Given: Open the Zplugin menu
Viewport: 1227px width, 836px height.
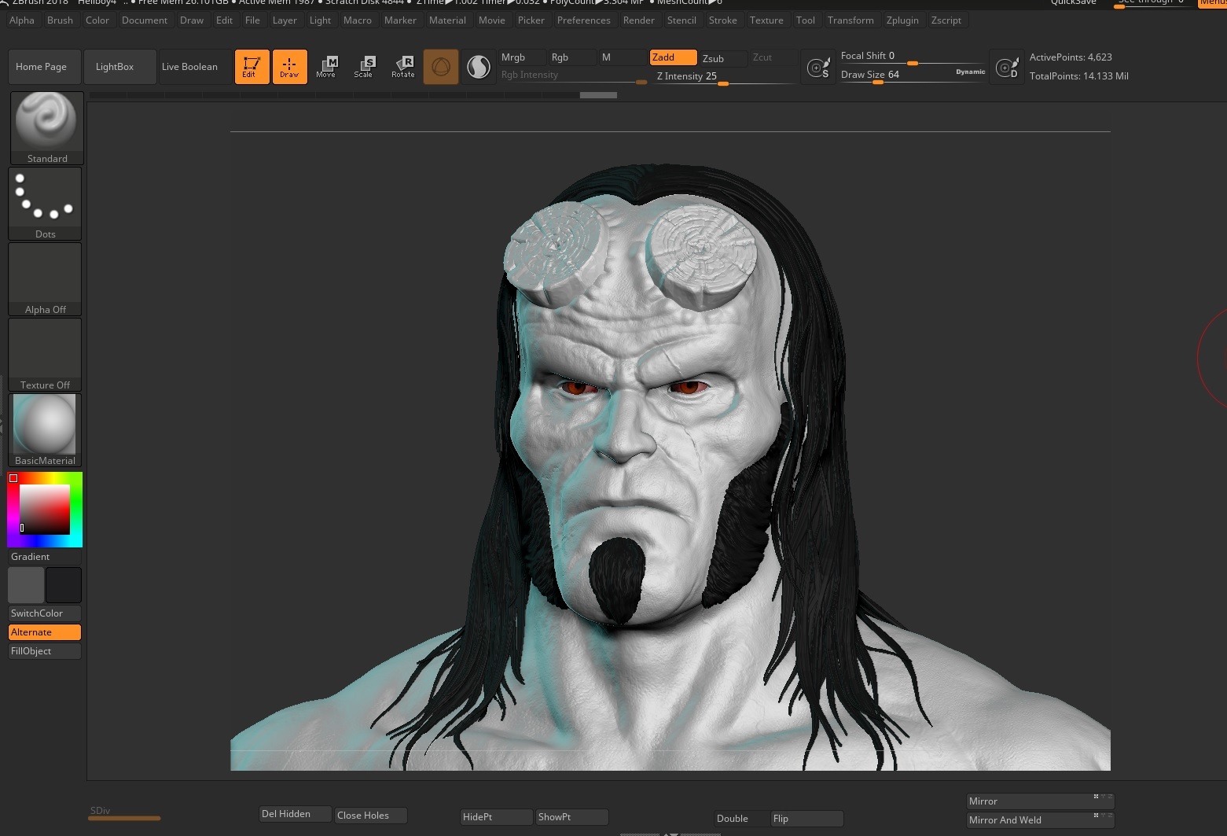Looking at the screenshot, I should point(902,20).
